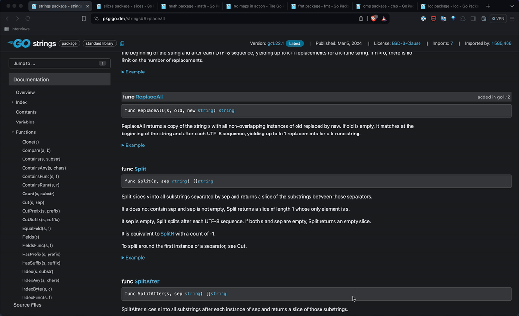Screen dimensions: 519x316
Task: Go to Variables in sidebar
Action: point(25,122)
